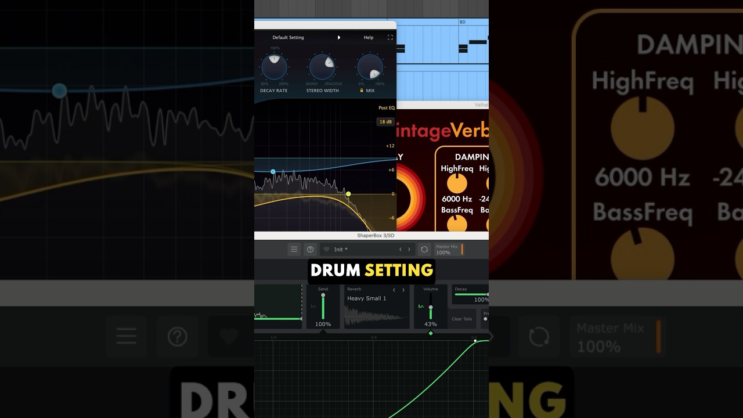Favorite the Init preset with heart icon
743x418 pixels.
point(326,250)
